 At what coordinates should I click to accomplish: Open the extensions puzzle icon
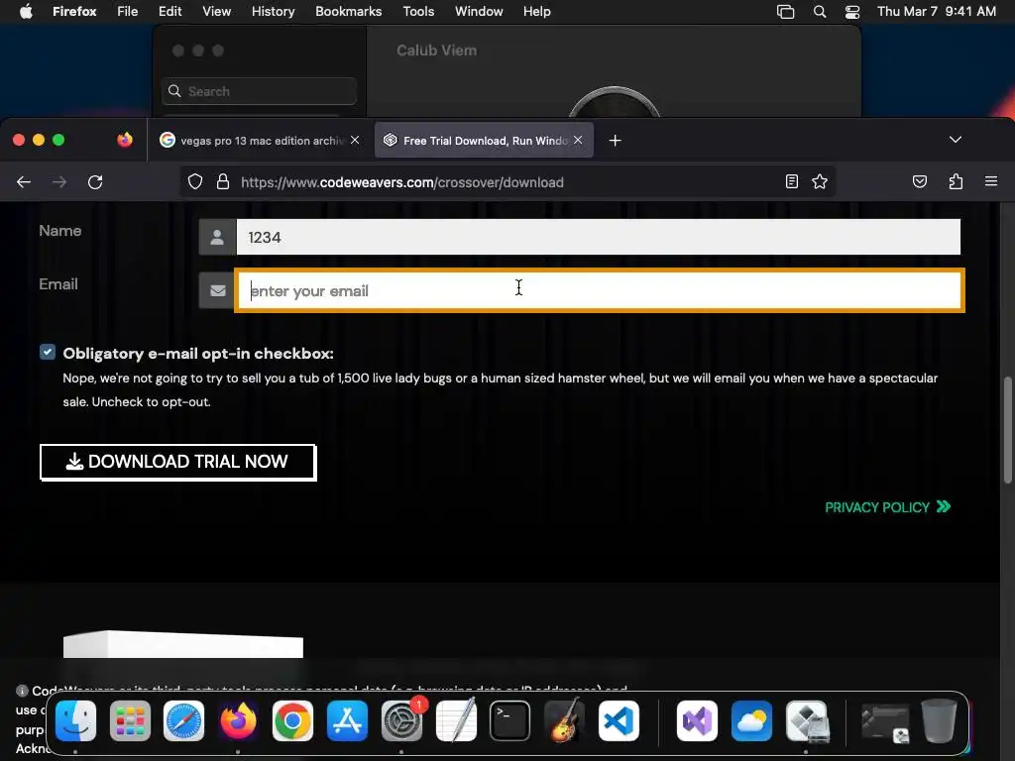956,182
